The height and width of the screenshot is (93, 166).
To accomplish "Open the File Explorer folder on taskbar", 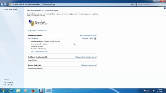I will (18, 91).
